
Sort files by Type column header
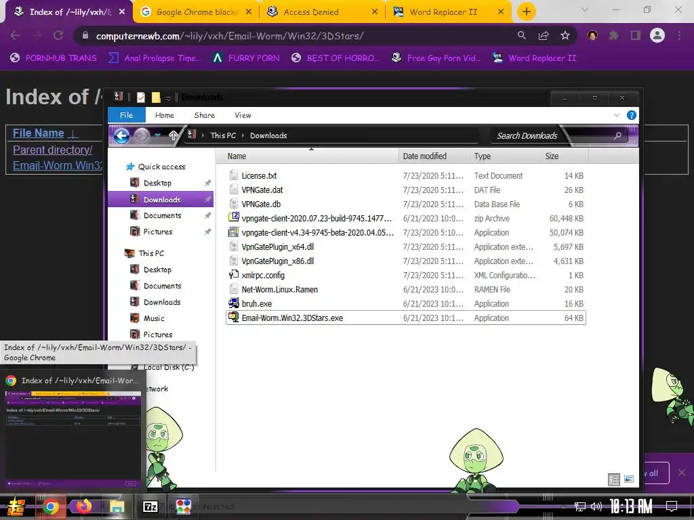(x=505, y=156)
